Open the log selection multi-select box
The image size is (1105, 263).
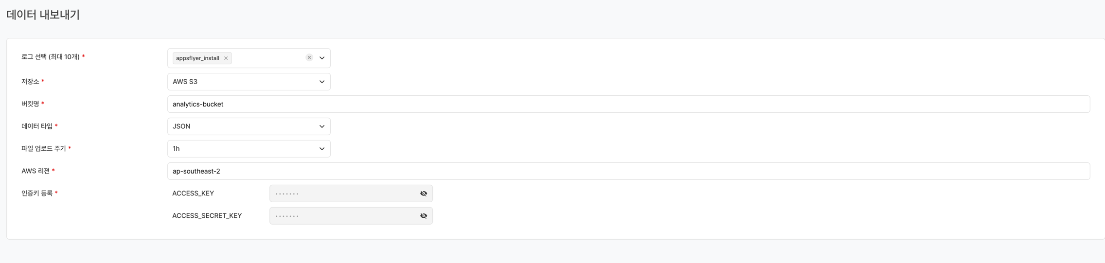click(x=267, y=58)
